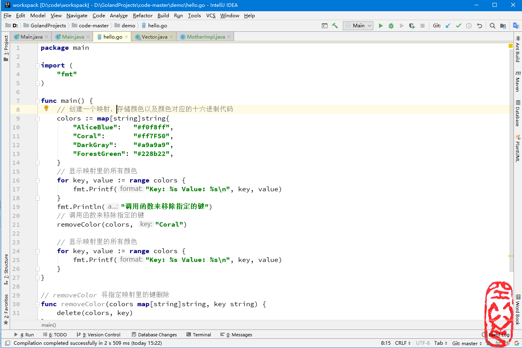Click the "Coral" argument on line 21
Viewport: 522px width, 348px height.
point(169,224)
